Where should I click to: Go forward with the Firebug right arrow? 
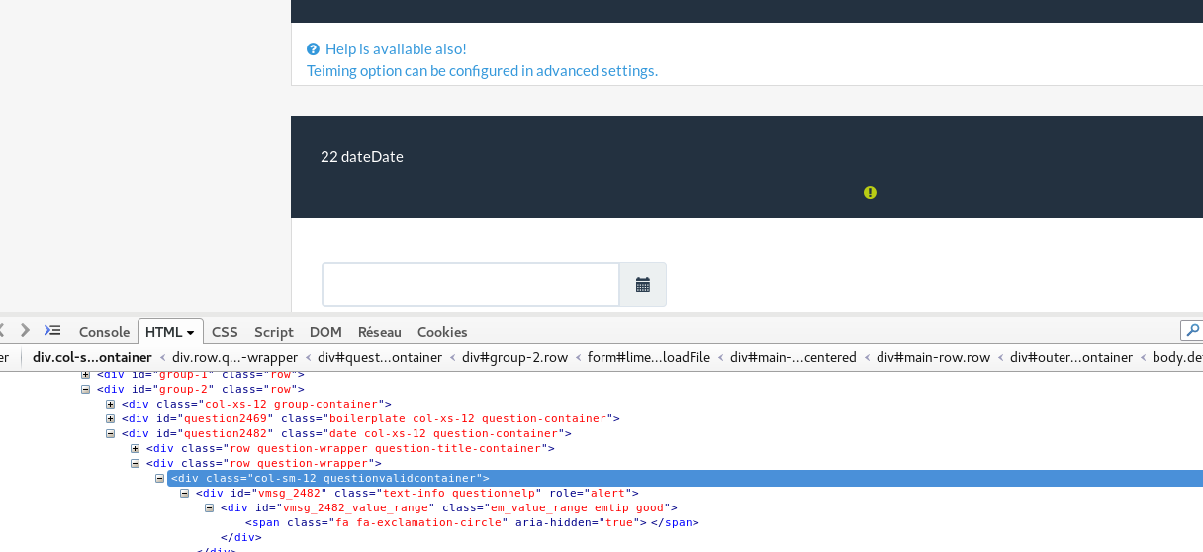(26, 331)
